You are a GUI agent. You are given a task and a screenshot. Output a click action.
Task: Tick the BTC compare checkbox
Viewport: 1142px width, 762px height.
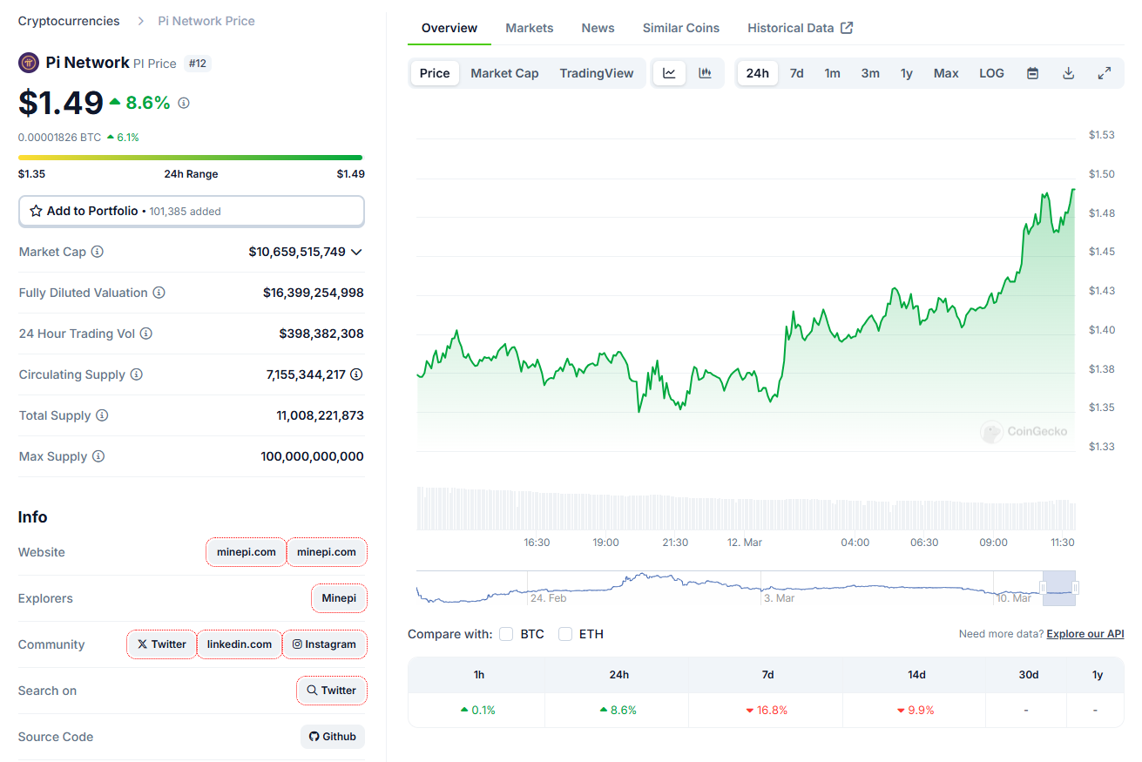(x=506, y=634)
